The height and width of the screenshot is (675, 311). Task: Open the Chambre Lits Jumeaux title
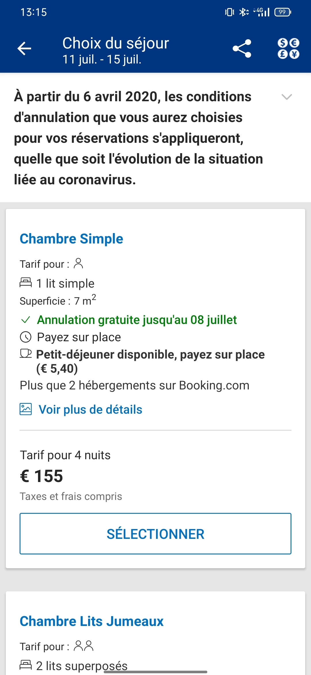pyautogui.click(x=92, y=621)
